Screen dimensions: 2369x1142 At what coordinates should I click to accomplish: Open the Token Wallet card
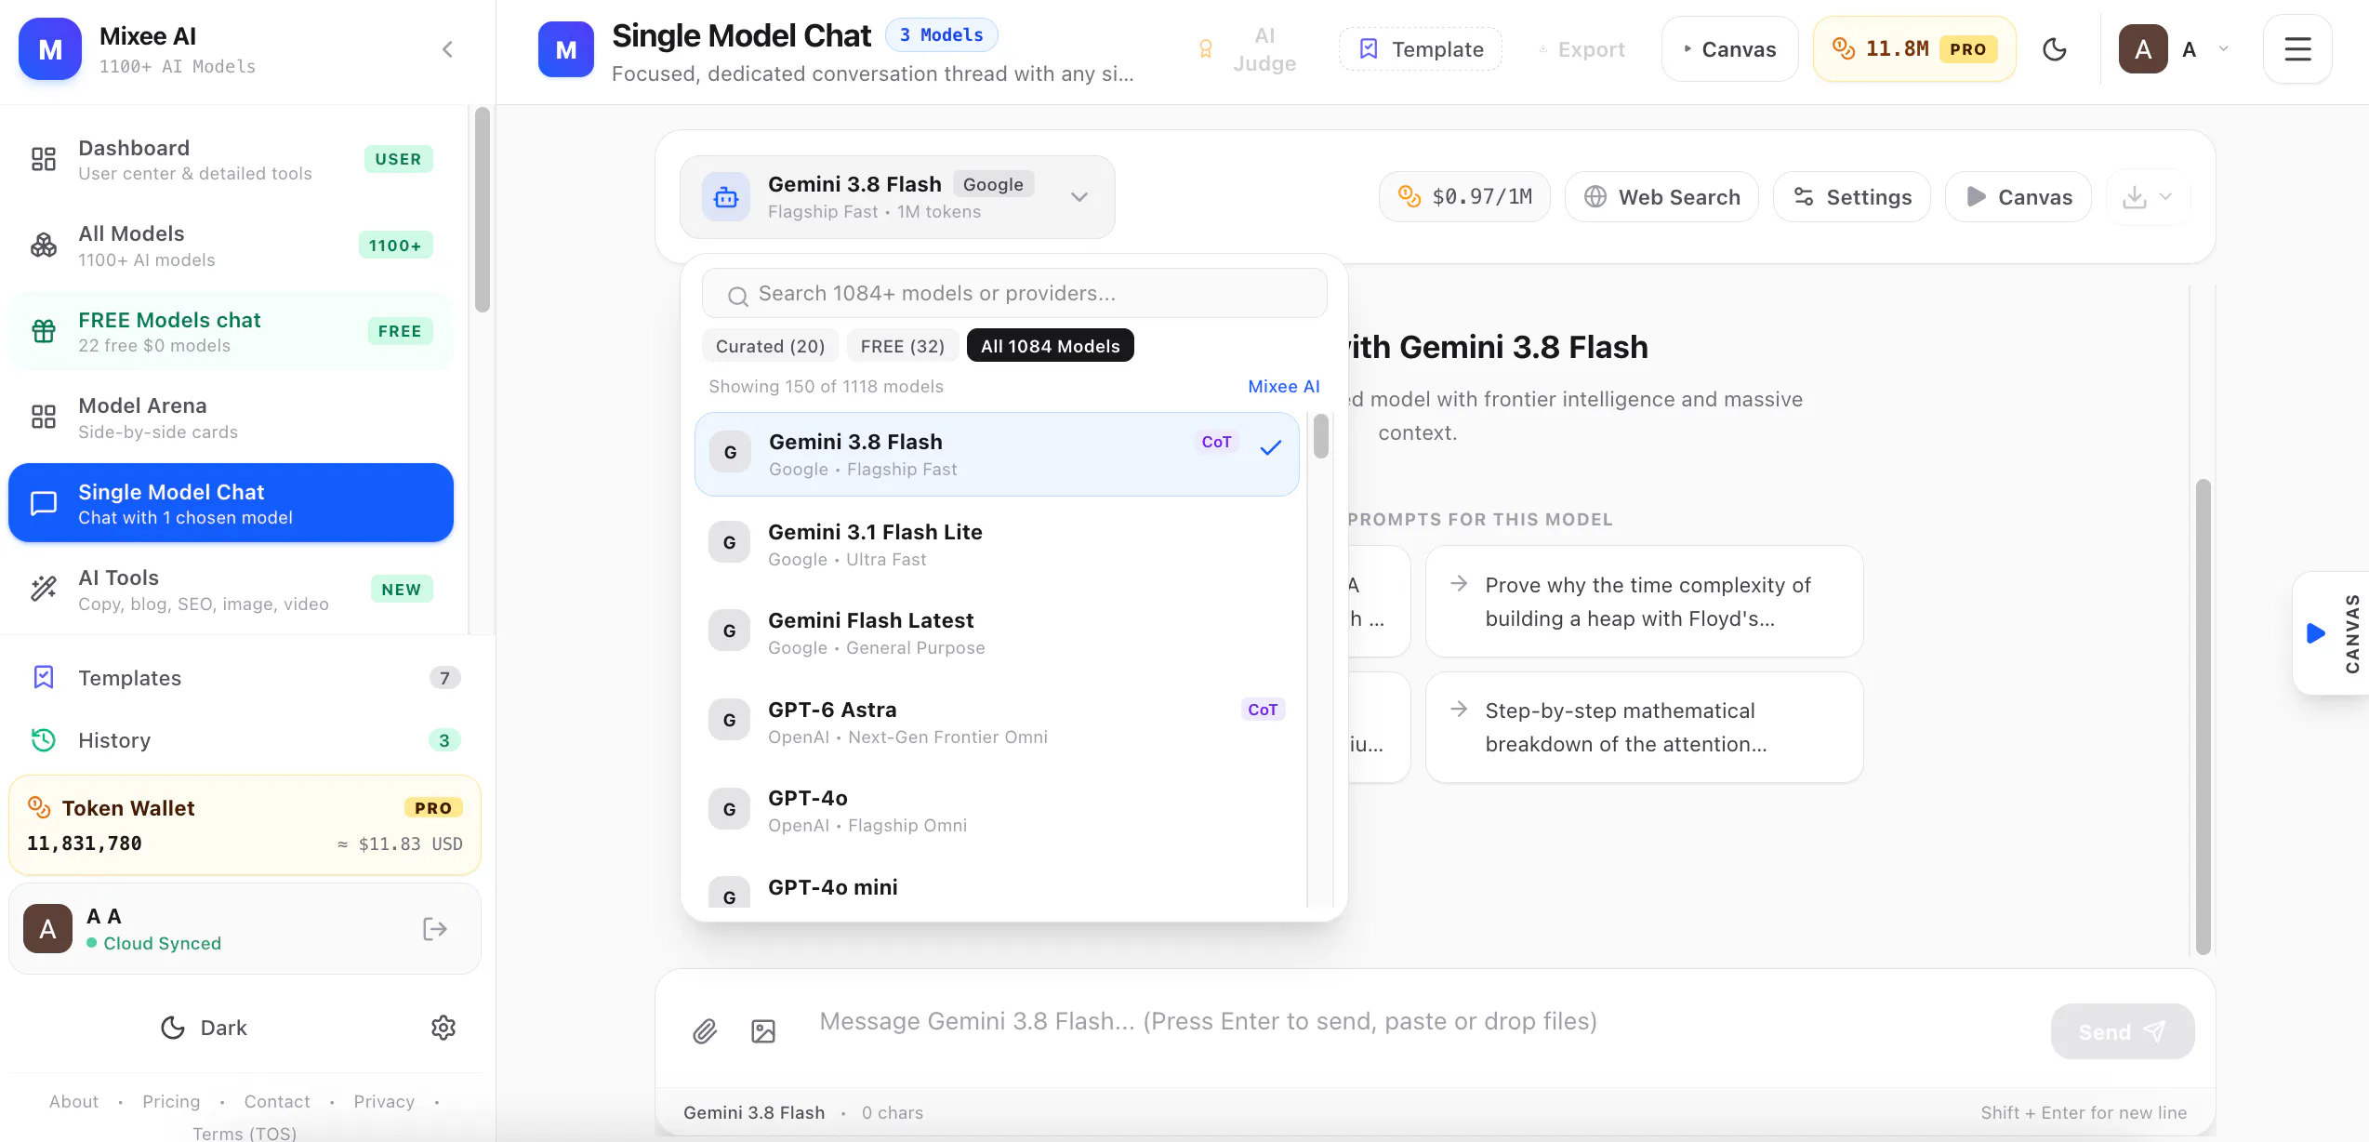tap(245, 825)
